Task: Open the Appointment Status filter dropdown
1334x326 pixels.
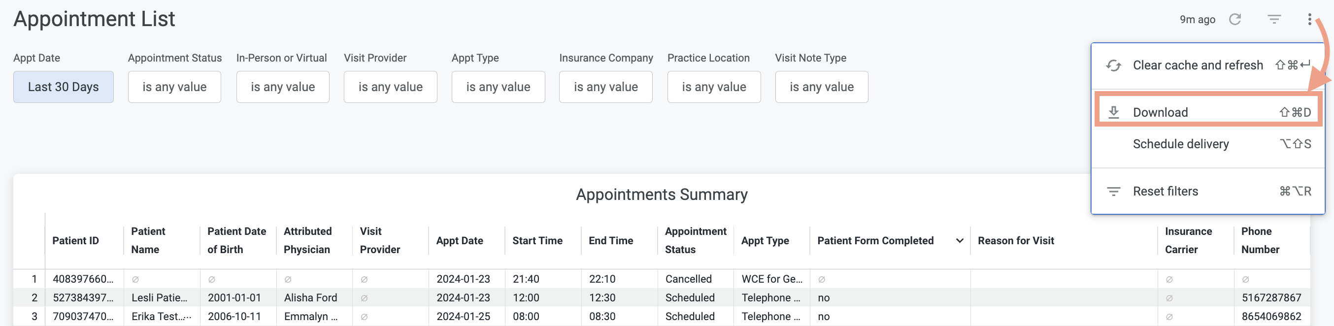Action: pos(174,86)
